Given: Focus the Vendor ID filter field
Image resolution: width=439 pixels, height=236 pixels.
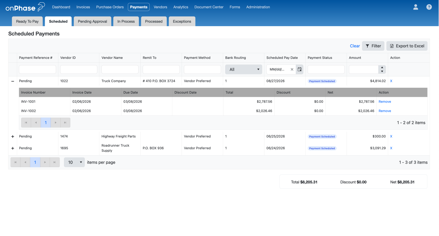Looking at the screenshot, I should click(x=79, y=69).
